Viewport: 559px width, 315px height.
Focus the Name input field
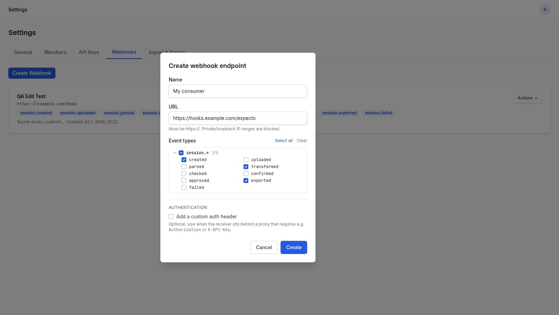click(x=238, y=91)
